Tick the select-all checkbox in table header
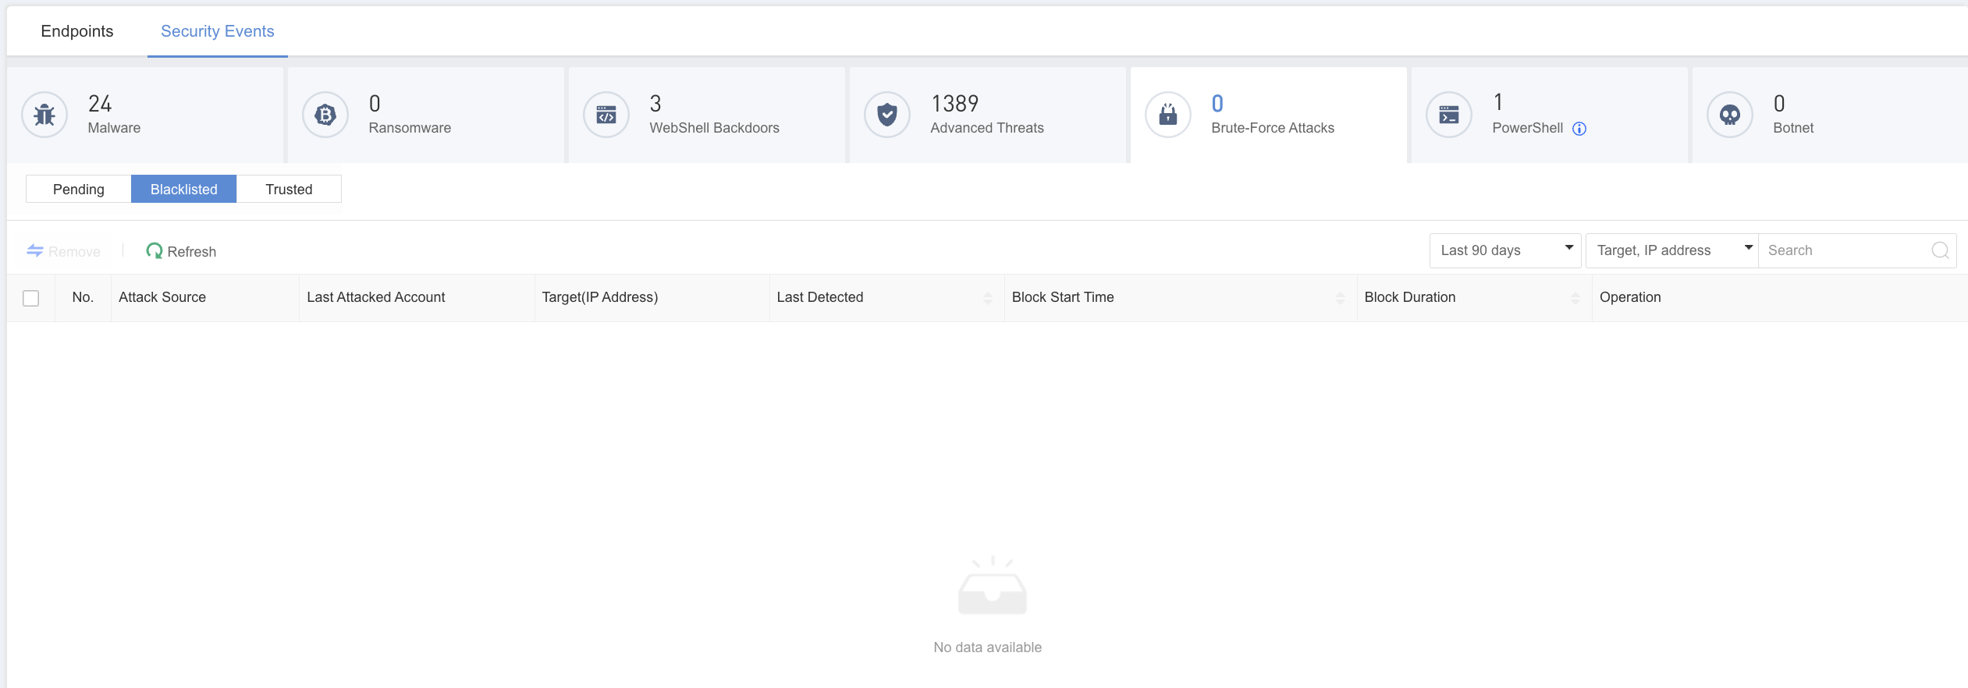1968x688 pixels. (31, 298)
